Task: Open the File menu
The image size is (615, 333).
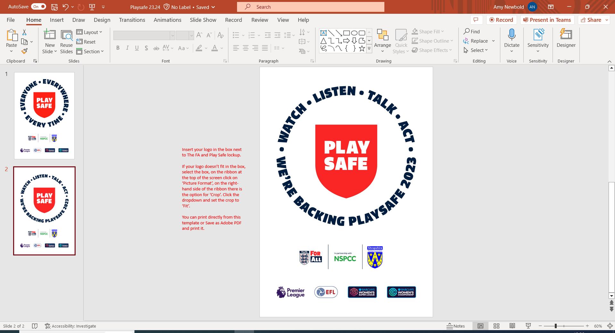Action: click(11, 20)
